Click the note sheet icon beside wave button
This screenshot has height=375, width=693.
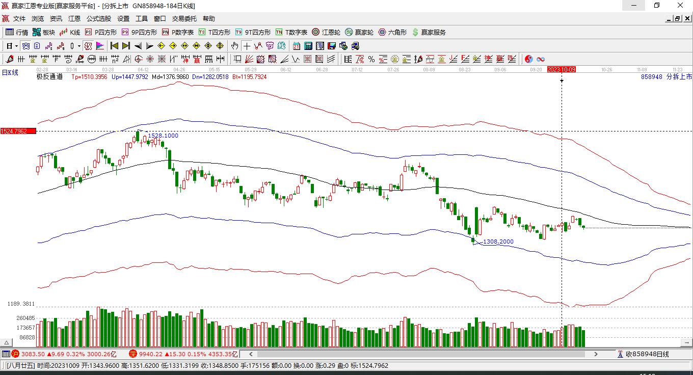(37, 46)
